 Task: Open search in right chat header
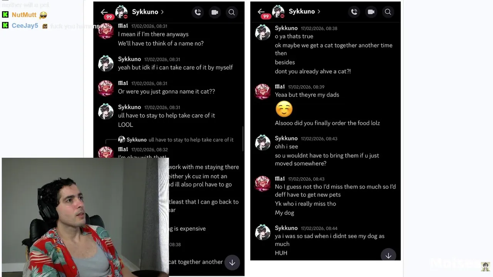point(388,12)
